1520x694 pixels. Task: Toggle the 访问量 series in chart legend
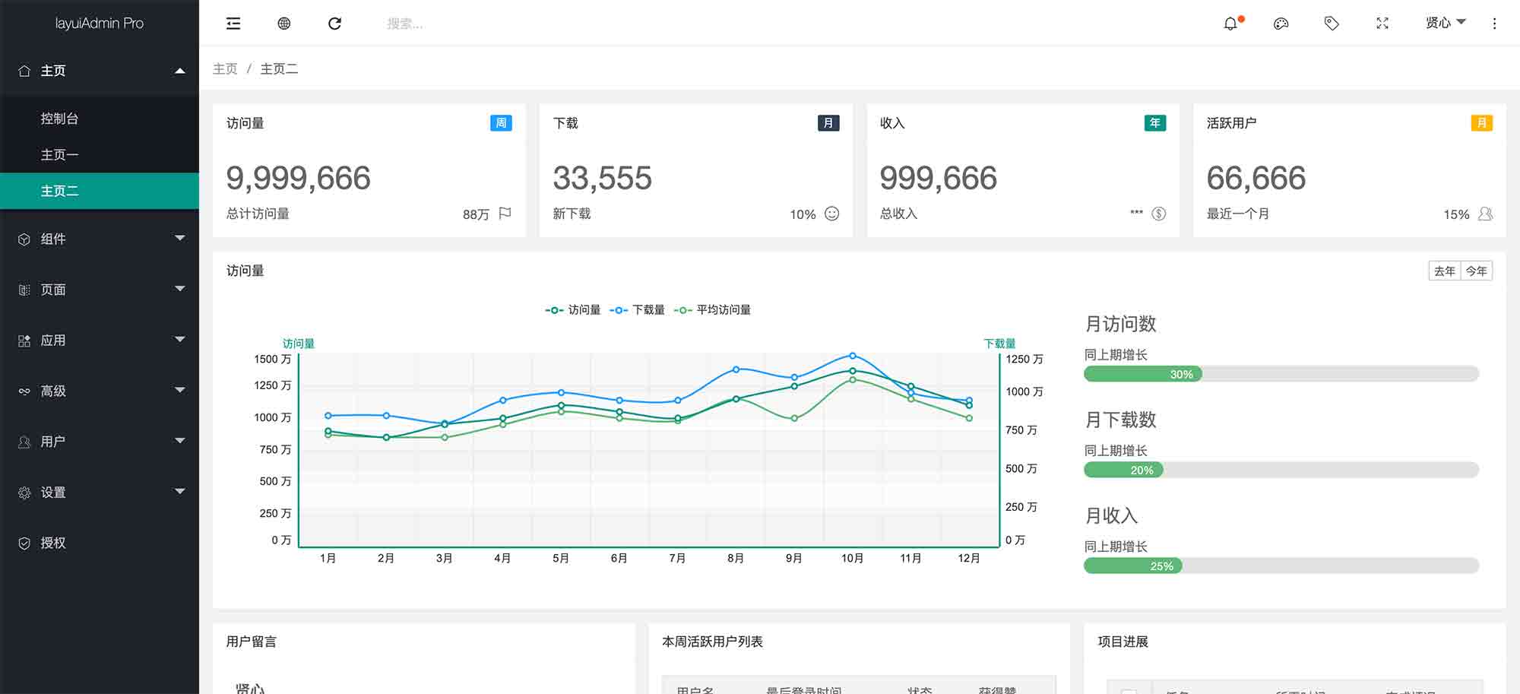[573, 309]
